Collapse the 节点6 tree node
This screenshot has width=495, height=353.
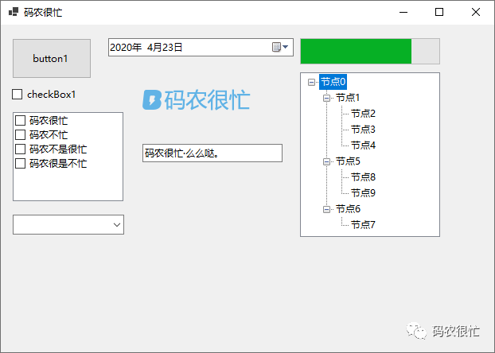[x=326, y=209]
